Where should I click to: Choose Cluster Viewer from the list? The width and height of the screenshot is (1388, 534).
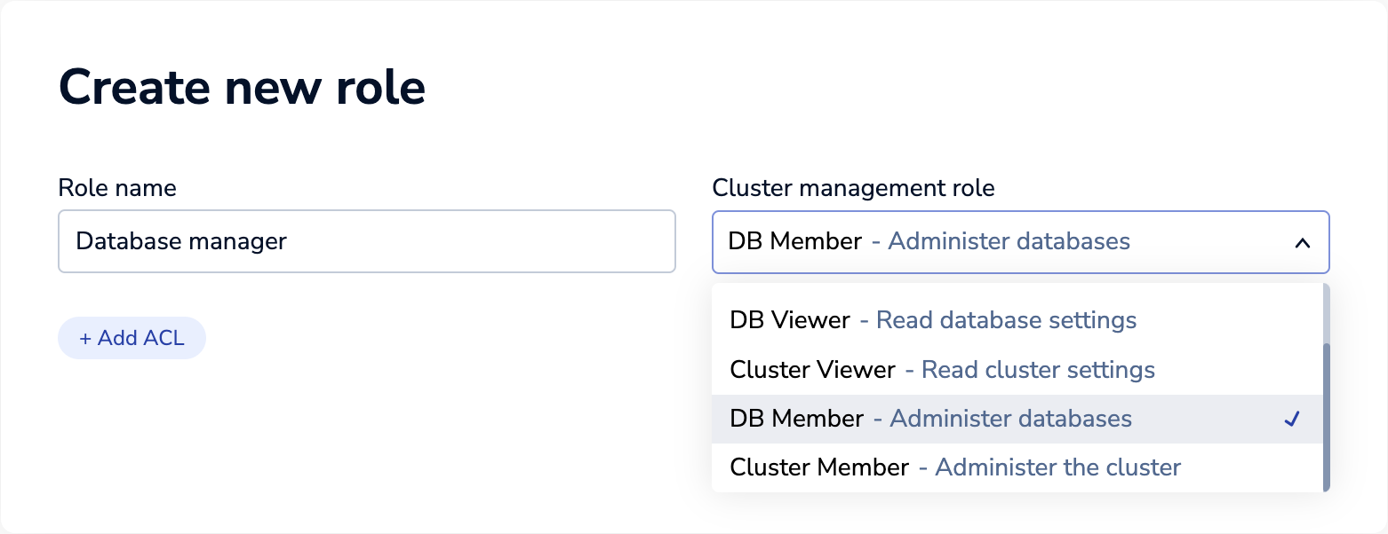pos(812,370)
